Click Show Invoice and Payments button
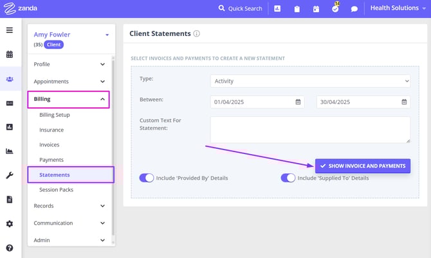 click(363, 166)
